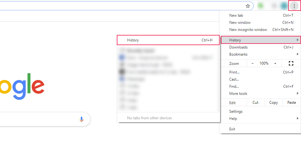Click the teal profile avatar icon
This screenshot has height=160, width=301.
(x=284, y=6)
